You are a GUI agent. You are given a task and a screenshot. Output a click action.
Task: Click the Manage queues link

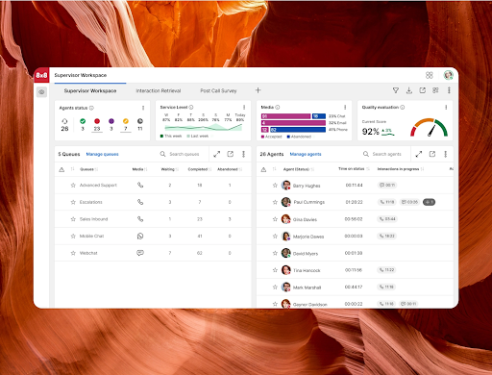pyautogui.click(x=102, y=154)
